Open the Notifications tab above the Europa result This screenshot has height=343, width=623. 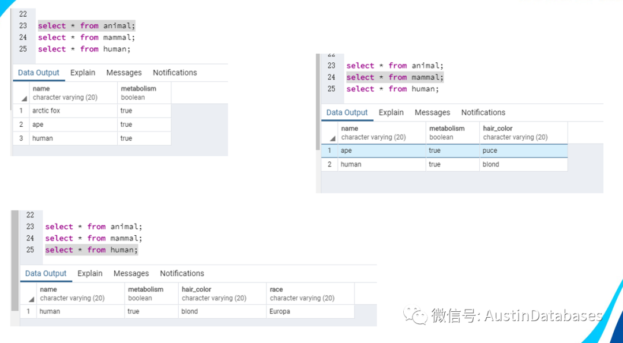tap(182, 273)
